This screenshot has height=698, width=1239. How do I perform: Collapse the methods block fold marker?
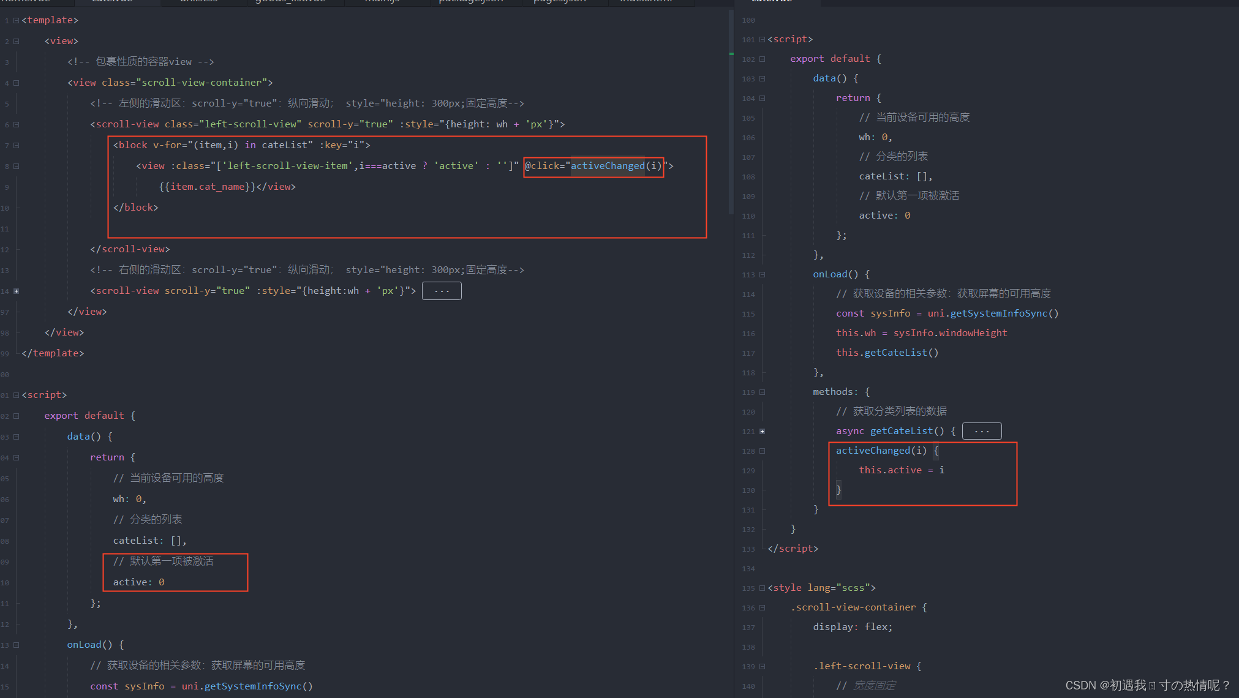click(x=762, y=392)
